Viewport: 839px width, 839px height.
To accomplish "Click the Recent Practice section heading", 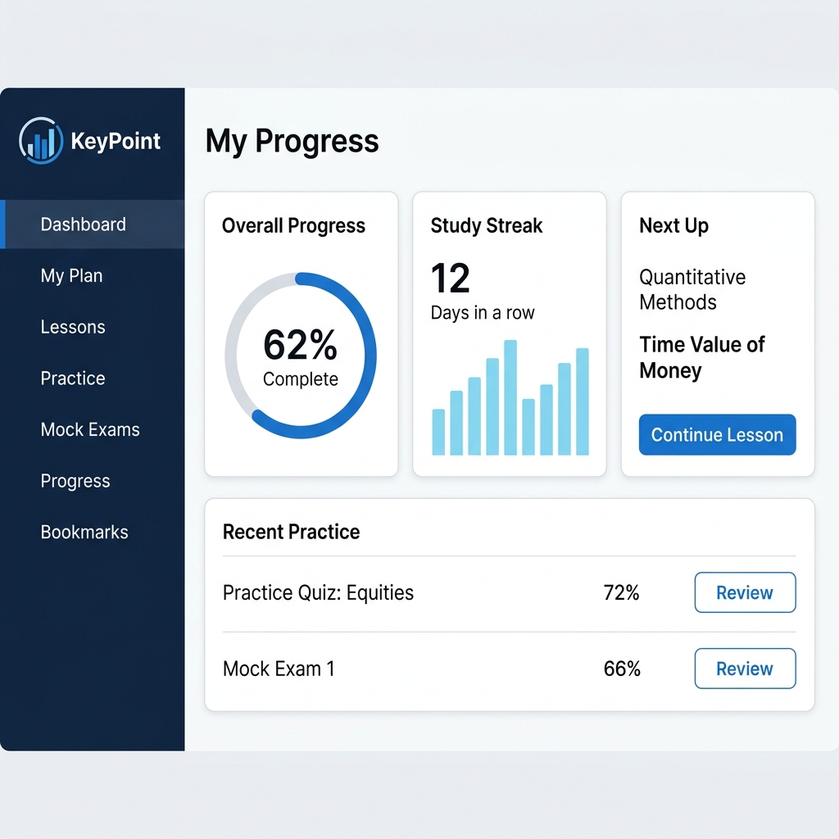I will coord(291,532).
